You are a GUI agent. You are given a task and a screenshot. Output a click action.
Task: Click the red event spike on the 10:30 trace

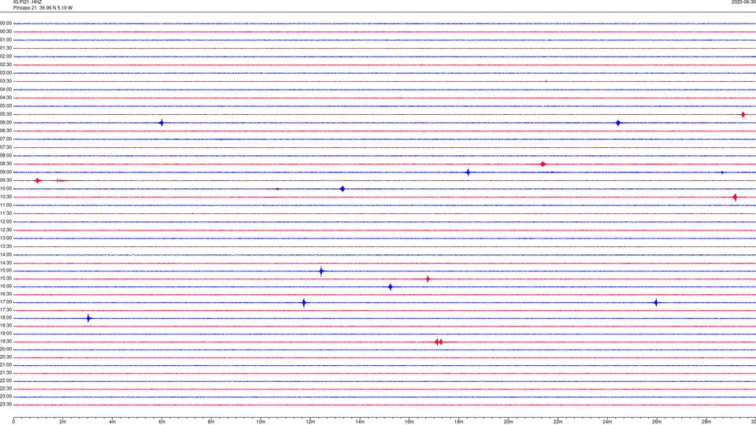(x=735, y=197)
